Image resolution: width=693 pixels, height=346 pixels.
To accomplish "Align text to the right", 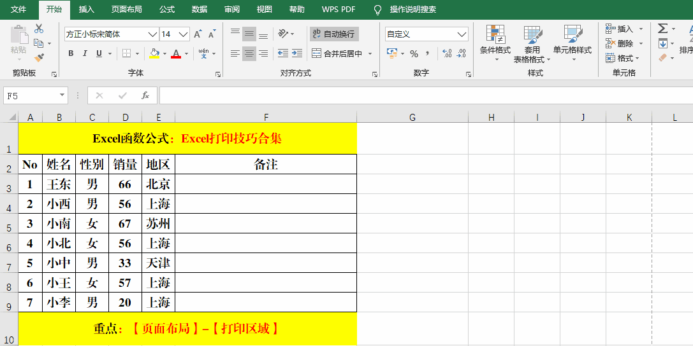I will (263, 53).
